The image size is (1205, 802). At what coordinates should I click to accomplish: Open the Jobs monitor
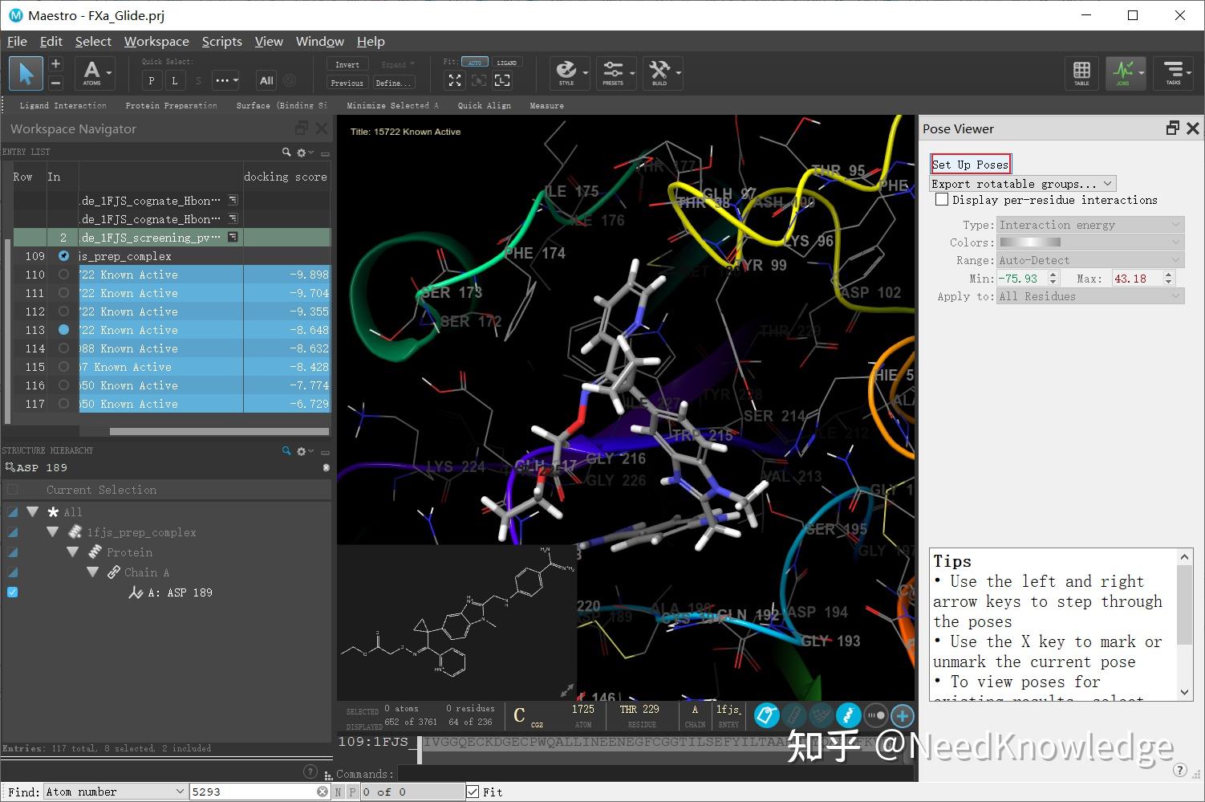1126,73
